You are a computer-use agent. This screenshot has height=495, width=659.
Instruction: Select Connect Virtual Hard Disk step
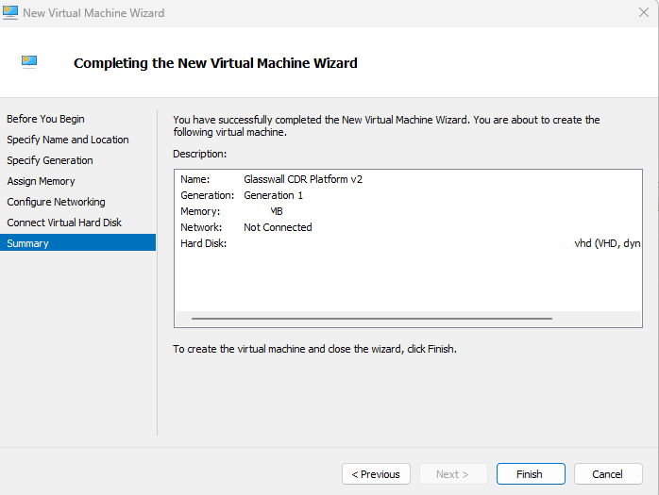tap(64, 223)
